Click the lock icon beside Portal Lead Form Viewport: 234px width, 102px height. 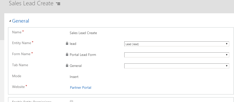[x=67, y=54]
